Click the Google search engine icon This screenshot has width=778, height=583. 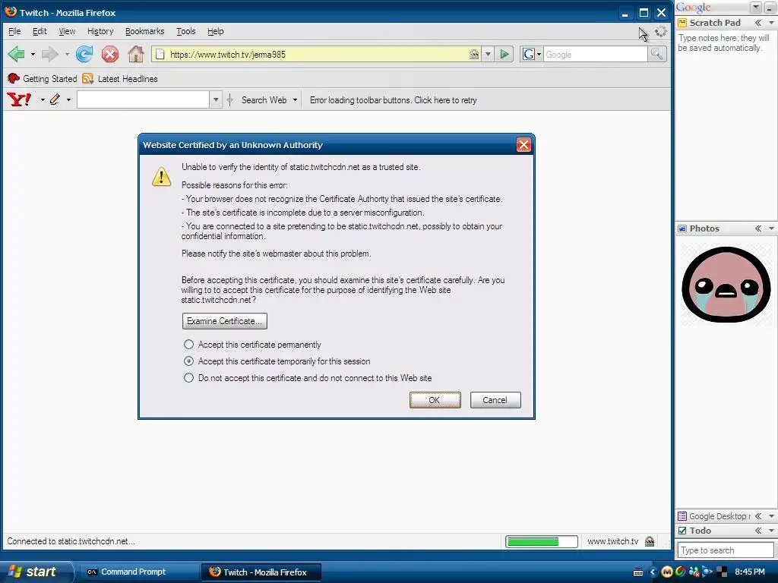pyautogui.click(x=529, y=54)
